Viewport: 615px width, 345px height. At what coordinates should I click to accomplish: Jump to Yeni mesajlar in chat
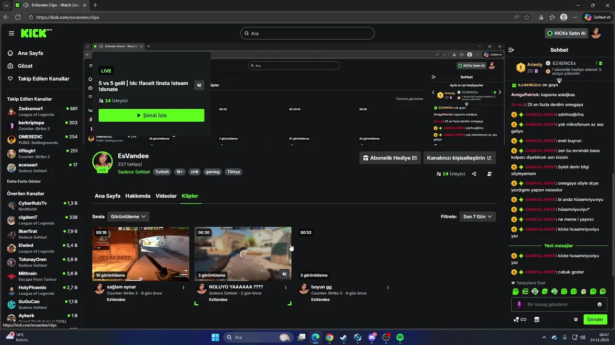(558, 246)
